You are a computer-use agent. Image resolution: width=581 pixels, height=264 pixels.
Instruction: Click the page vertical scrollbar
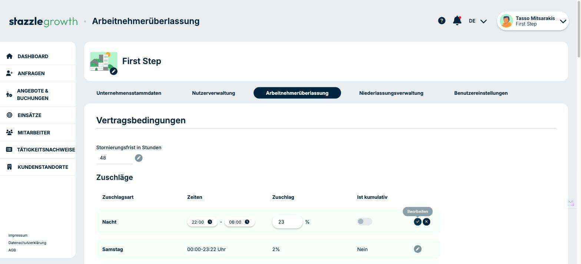579,30
